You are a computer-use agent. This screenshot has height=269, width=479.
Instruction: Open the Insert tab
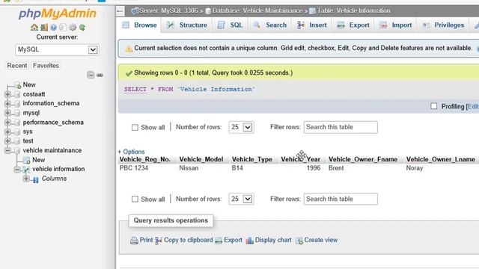[x=312, y=25]
